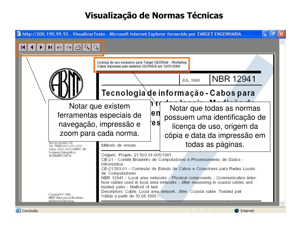Click 'Concluído' status bar text
This screenshot has height=226, width=301.
[30, 211]
